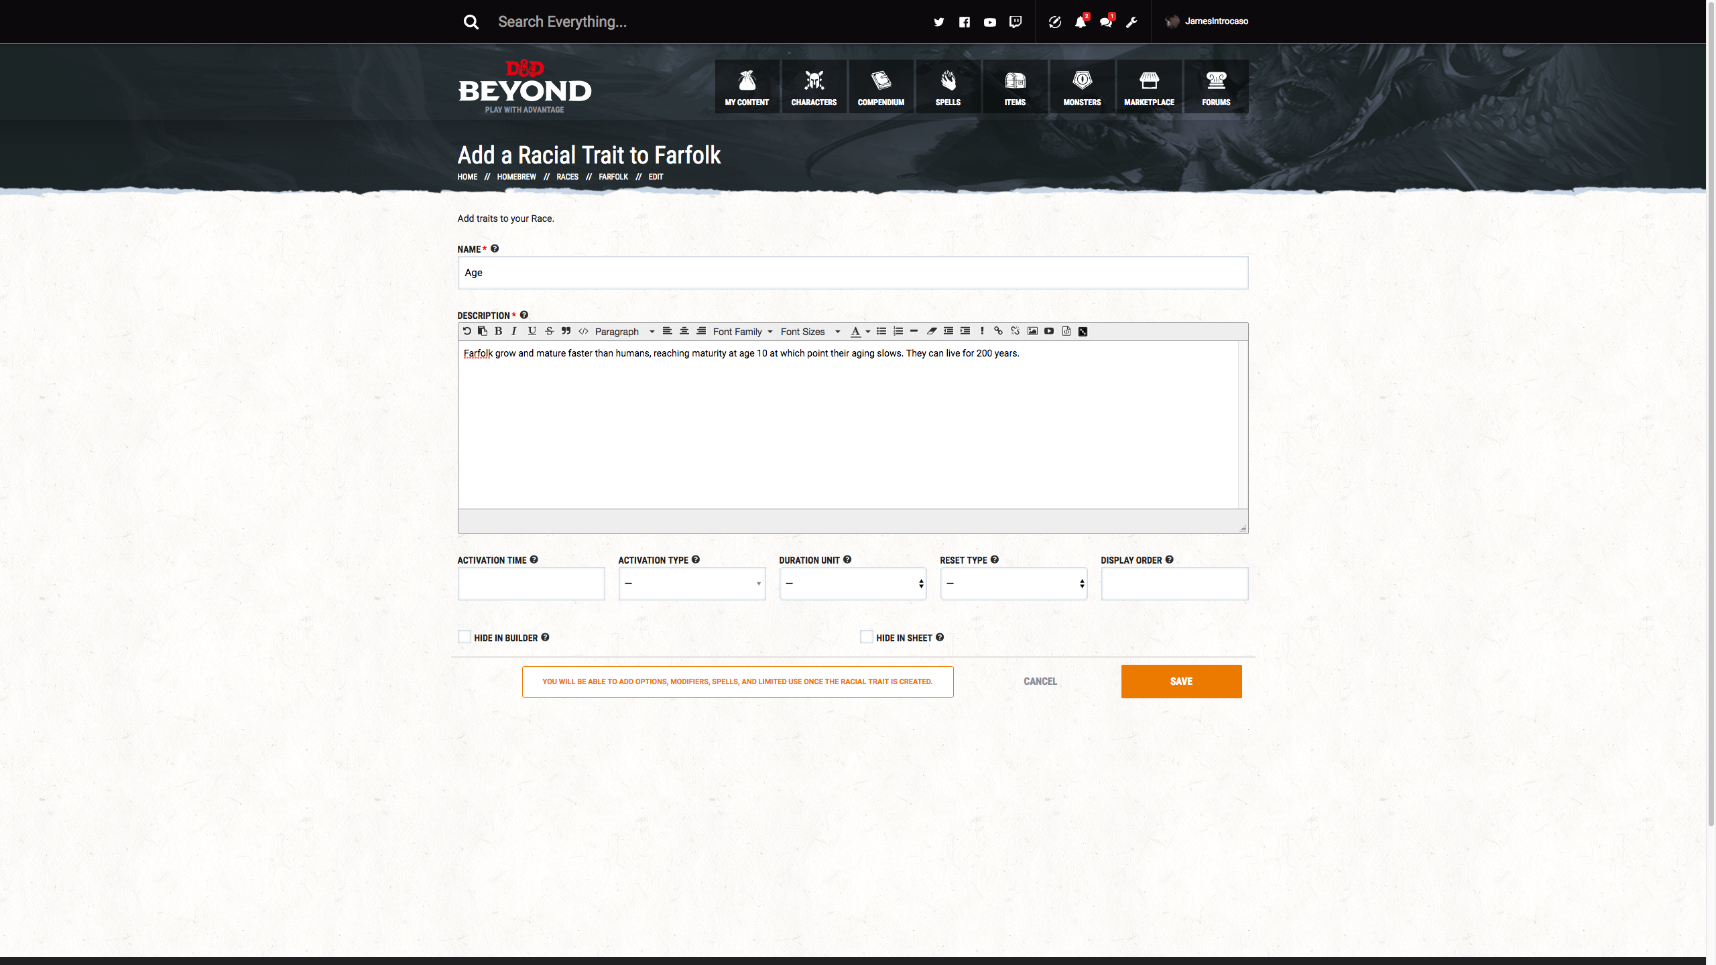Open private messages icon
The image size is (1716, 965).
1106,22
